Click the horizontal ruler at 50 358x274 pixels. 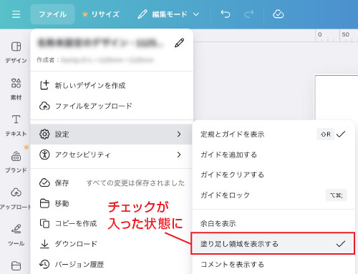tap(345, 34)
